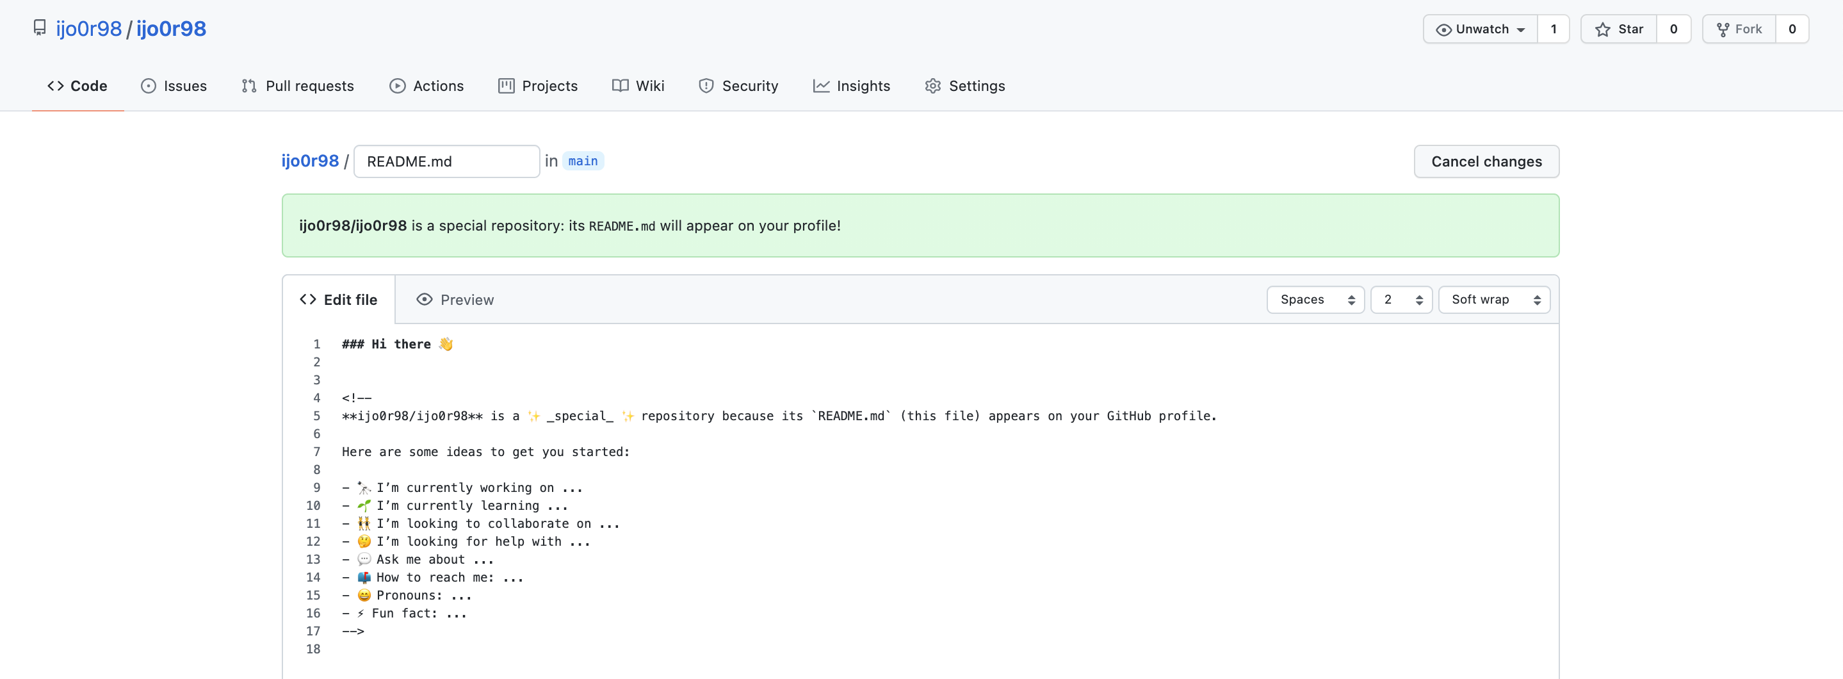Cancel changes to the file

tap(1486, 161)
